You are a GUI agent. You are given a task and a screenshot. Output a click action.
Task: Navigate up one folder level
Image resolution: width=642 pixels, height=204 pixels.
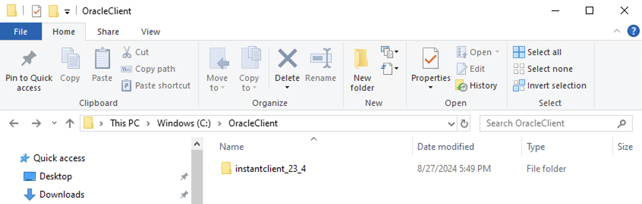click(70, 123)
